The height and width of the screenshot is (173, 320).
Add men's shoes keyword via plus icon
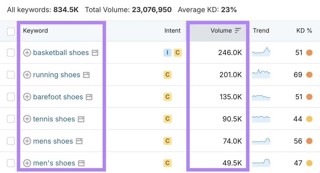coord(27,163)
